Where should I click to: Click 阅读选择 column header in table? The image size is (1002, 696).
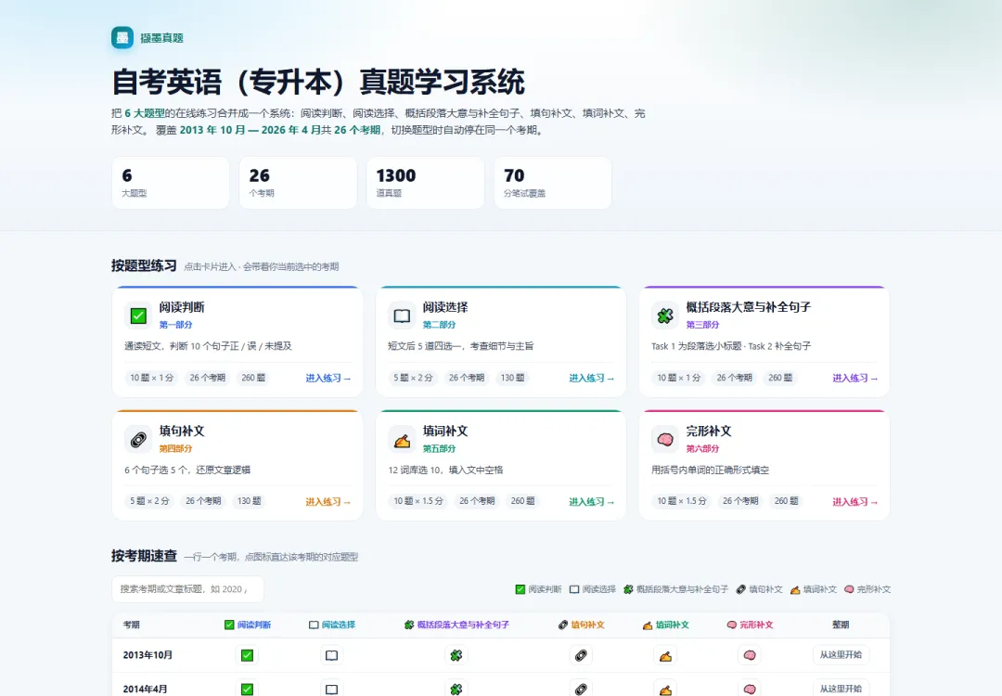(331, 625)
